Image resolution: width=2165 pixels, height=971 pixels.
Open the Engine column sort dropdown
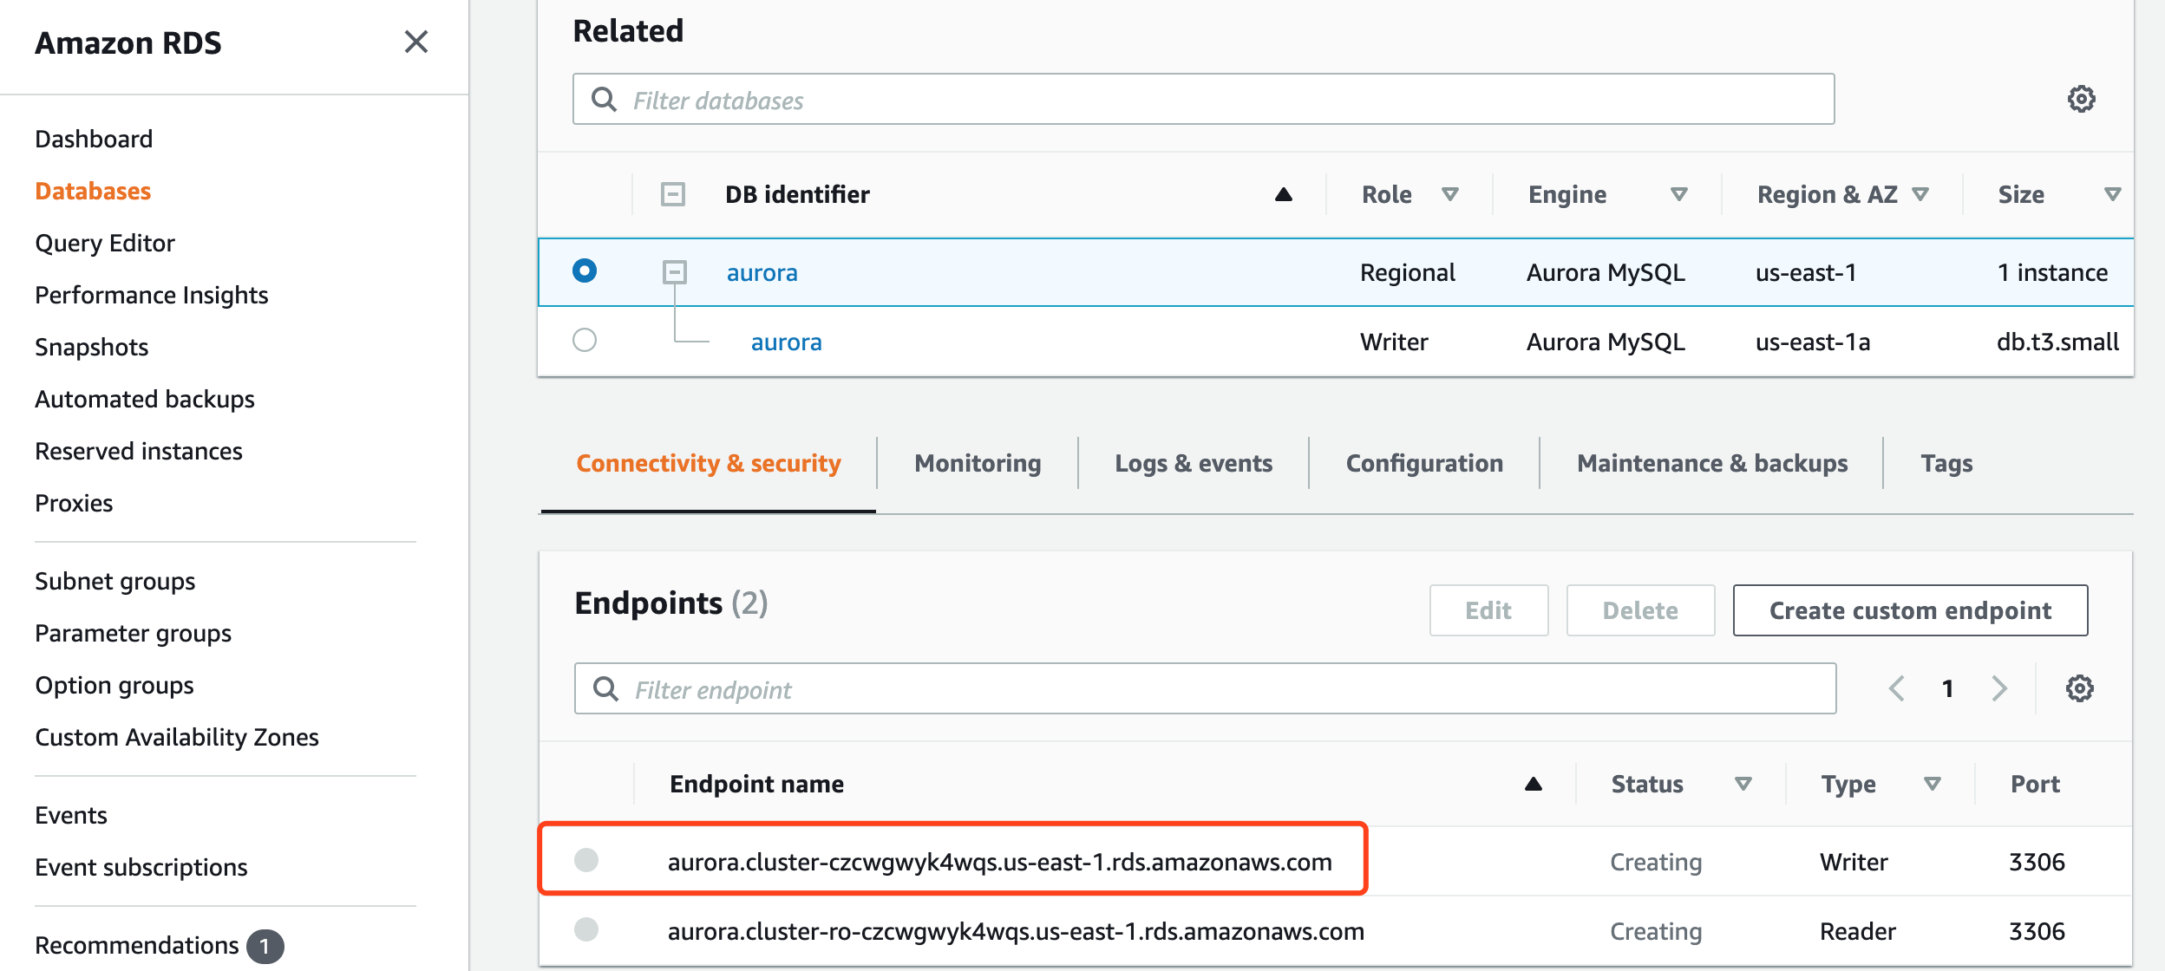[1678, 194]
